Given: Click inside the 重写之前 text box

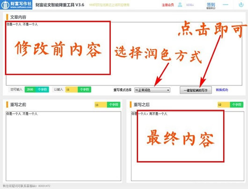Looking at the screenshot, I should point(64,146).
